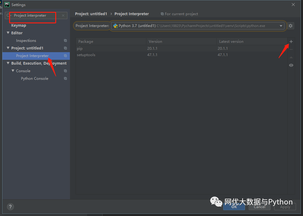Click project-level icon beside Inspections

pyautogui.click(x=65, y=41)
